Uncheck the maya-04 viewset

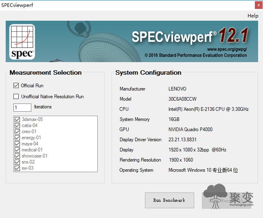click(17, 144)
